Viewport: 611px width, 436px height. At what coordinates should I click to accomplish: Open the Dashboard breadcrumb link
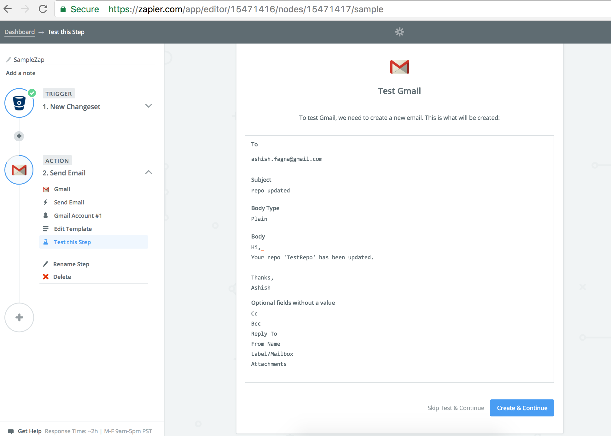tap(20, 32)
